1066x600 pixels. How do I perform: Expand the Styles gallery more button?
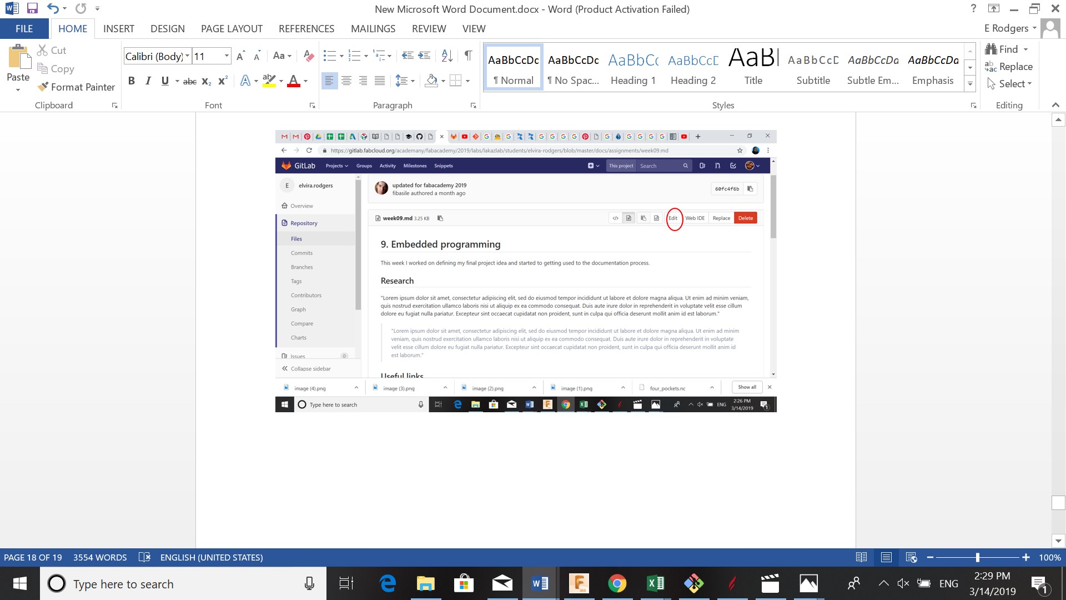pyautogui.click(x=970, y=84)
